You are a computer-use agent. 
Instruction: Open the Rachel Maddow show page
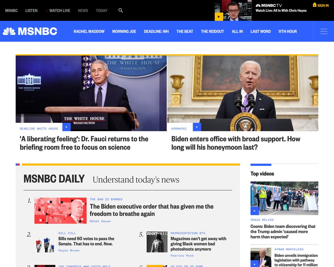89,31
